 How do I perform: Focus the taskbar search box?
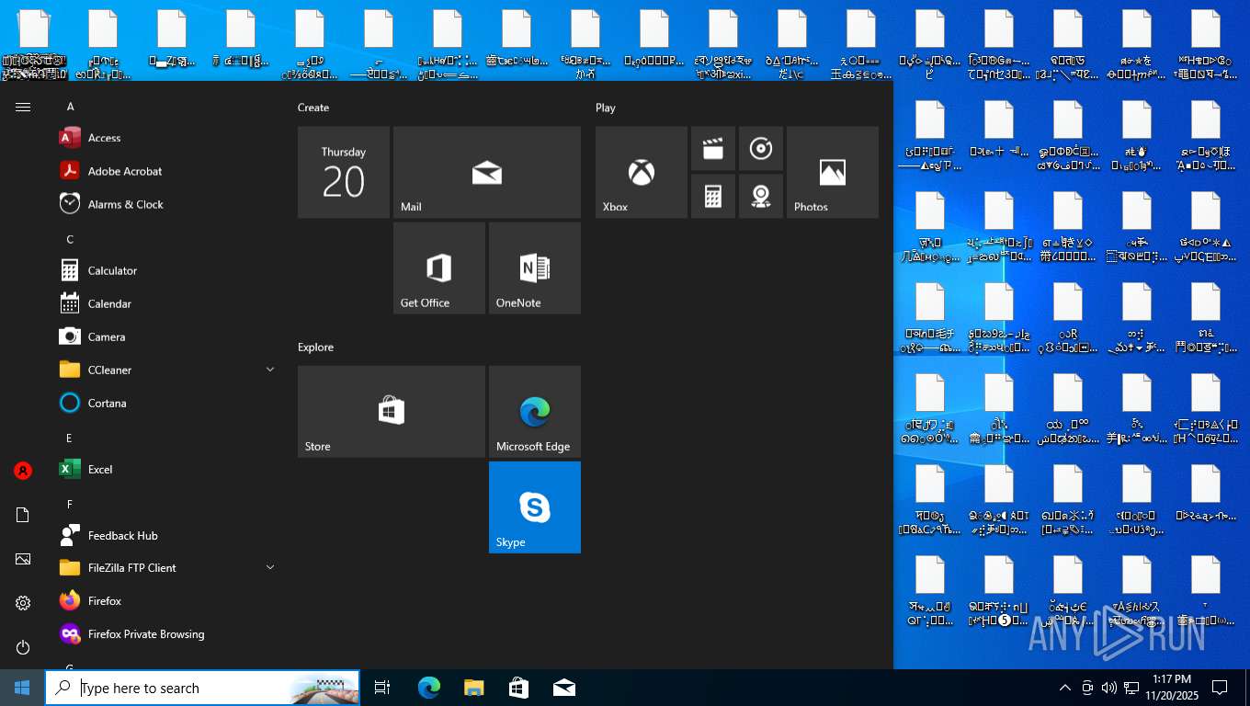(202, 688)
